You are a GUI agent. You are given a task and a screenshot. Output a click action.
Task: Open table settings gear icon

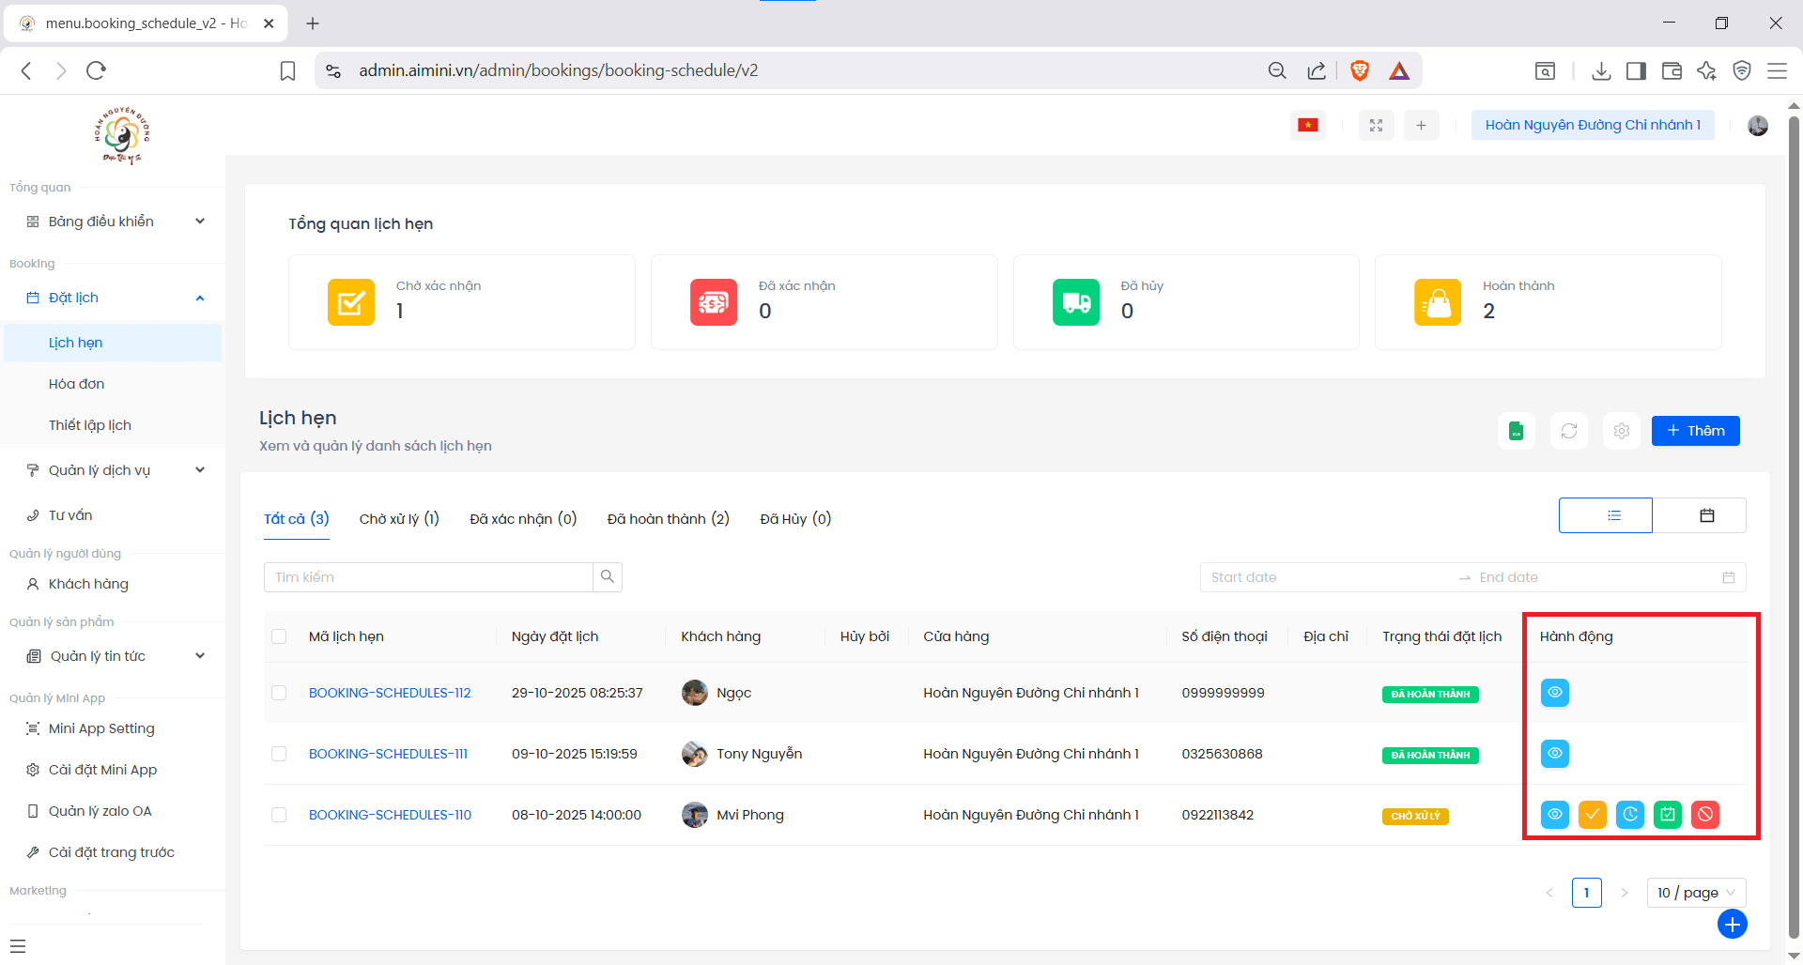coord(1621,431)
